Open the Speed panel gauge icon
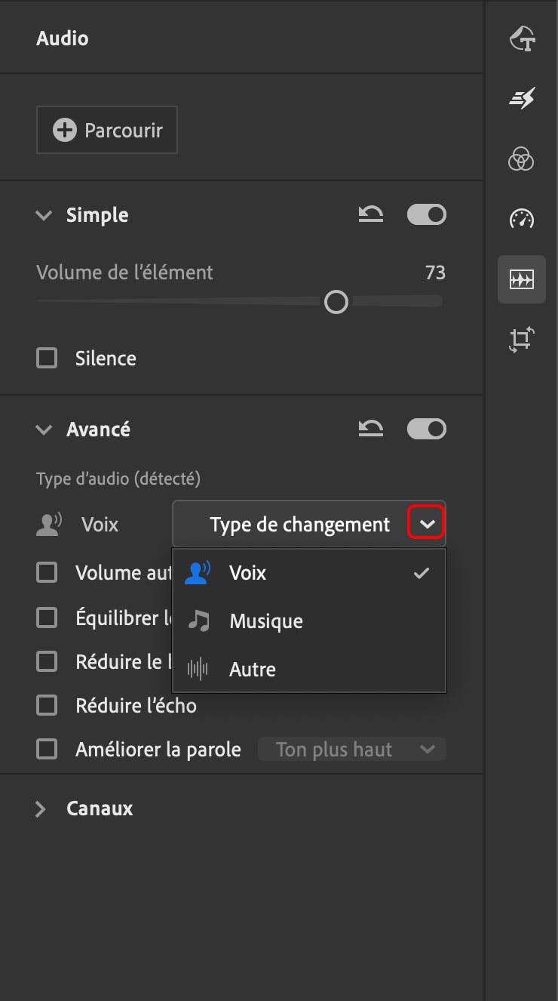The image size is (558, 1001). pyautogui.click(x=522, y=219)
